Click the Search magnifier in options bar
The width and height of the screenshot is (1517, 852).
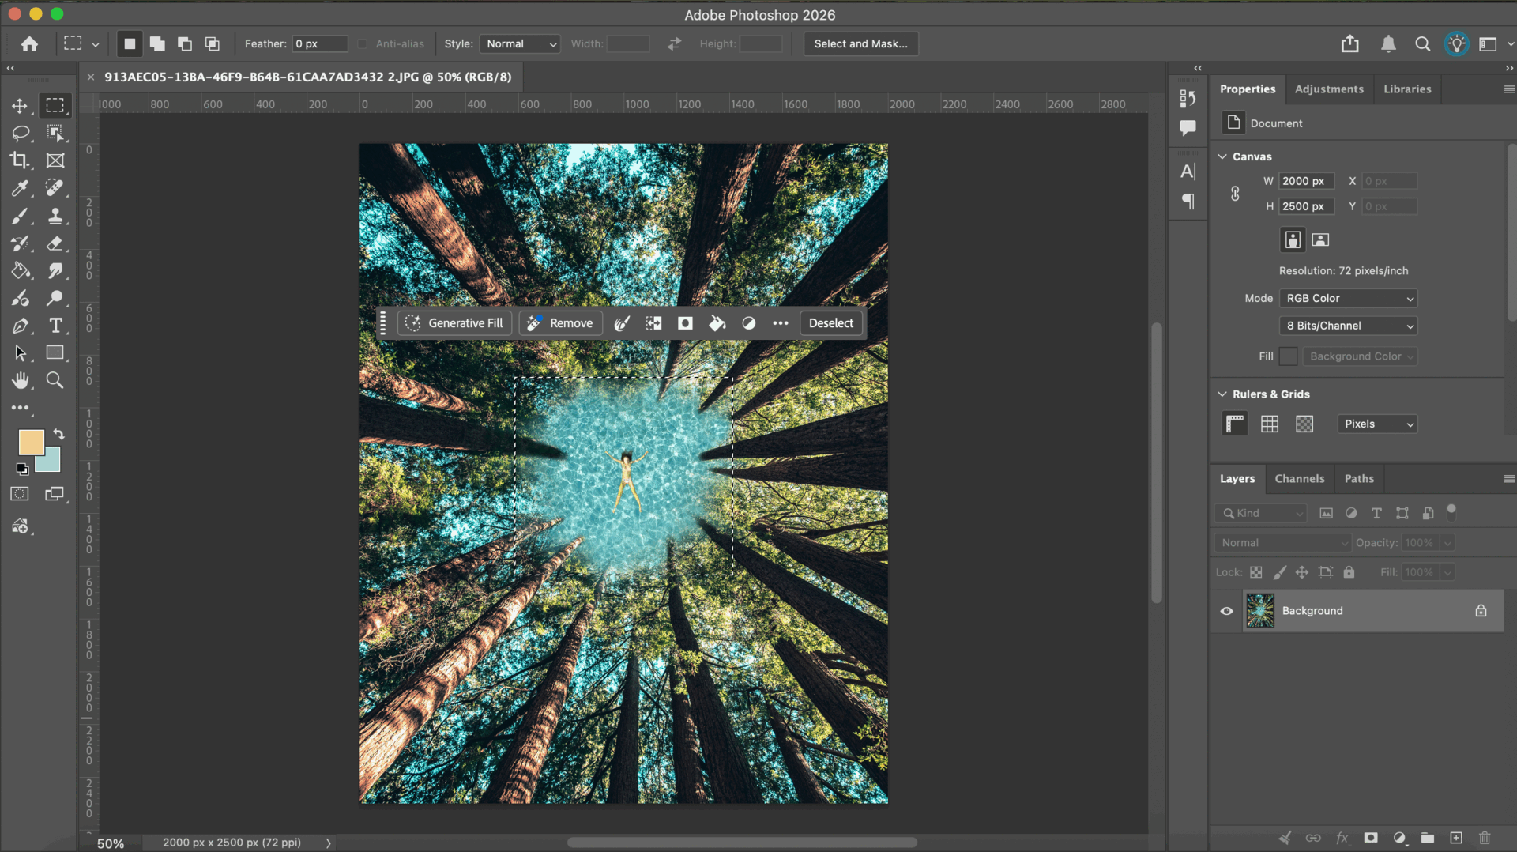click(1422, 44)
